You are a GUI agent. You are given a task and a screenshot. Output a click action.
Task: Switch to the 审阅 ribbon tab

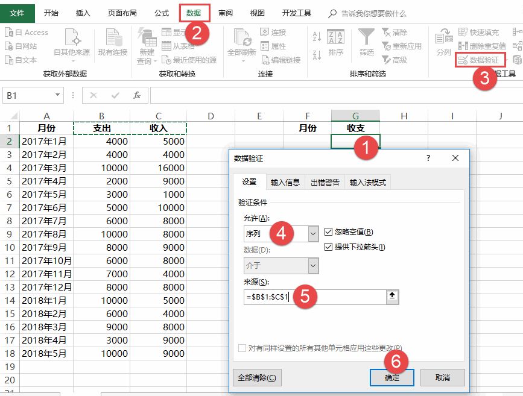click(x=226, y=13)
